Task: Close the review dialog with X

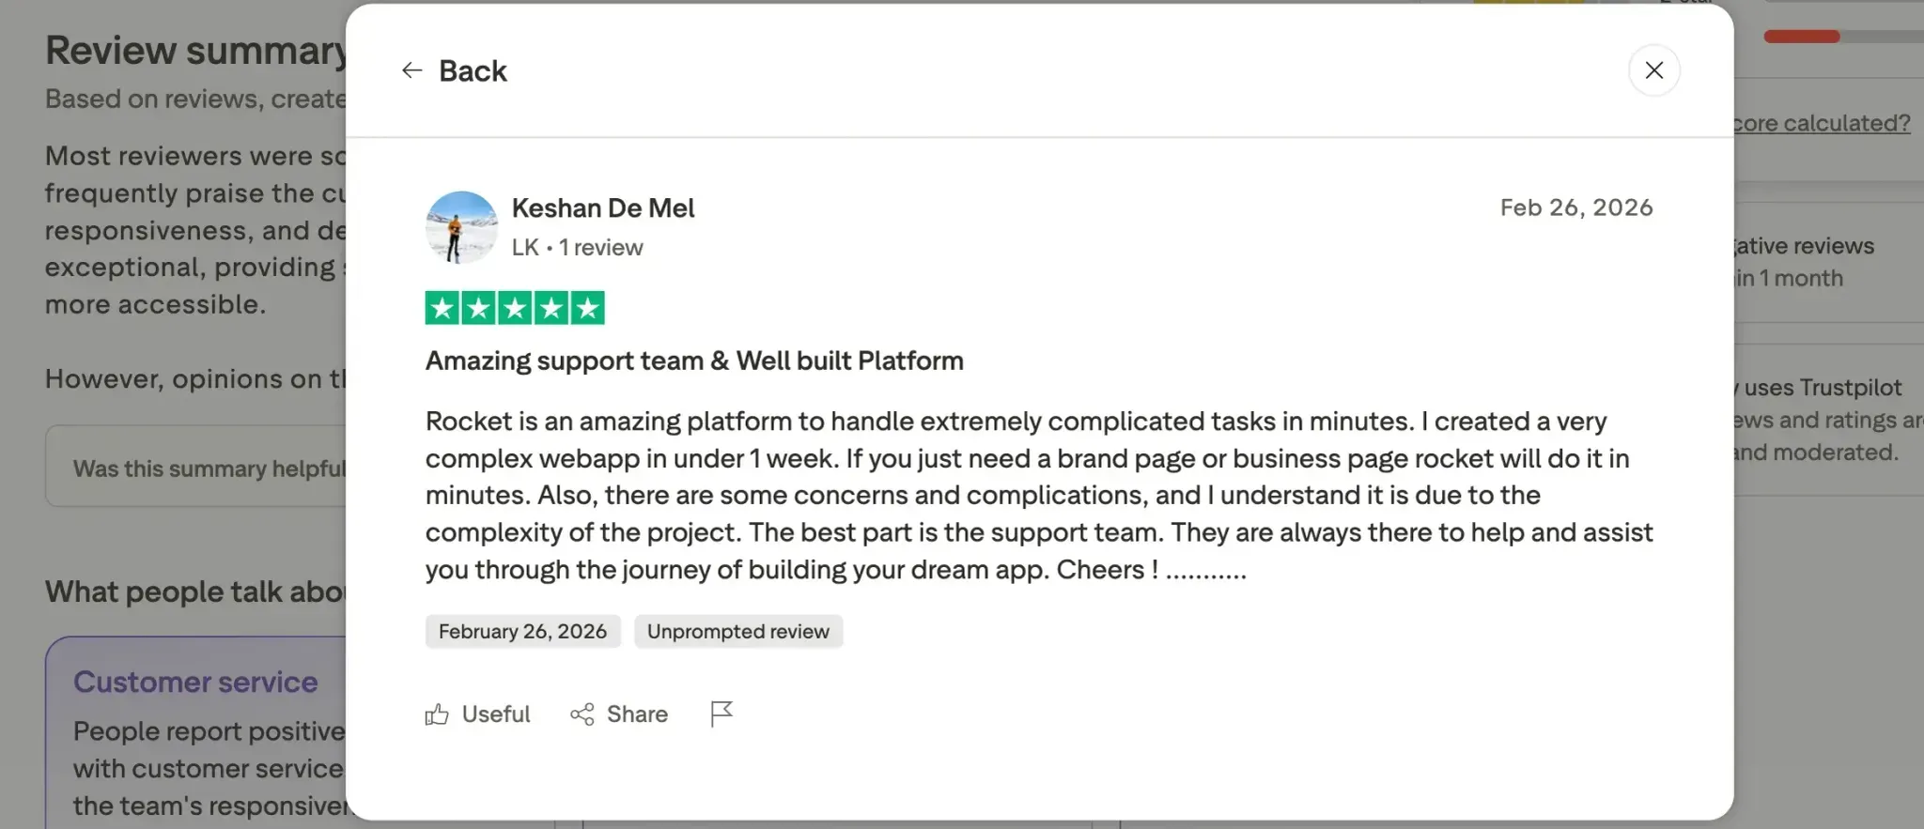Action: coord(1653,70)
